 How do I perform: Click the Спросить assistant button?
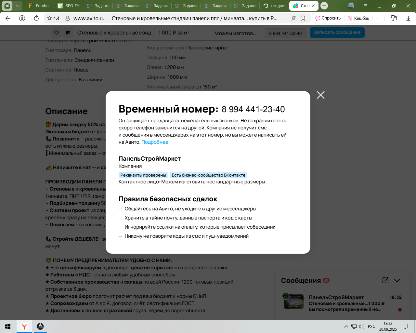(x=328, y=18)
